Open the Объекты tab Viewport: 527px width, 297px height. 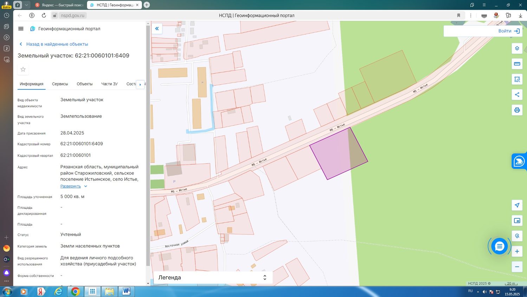(x=85, y=84)
